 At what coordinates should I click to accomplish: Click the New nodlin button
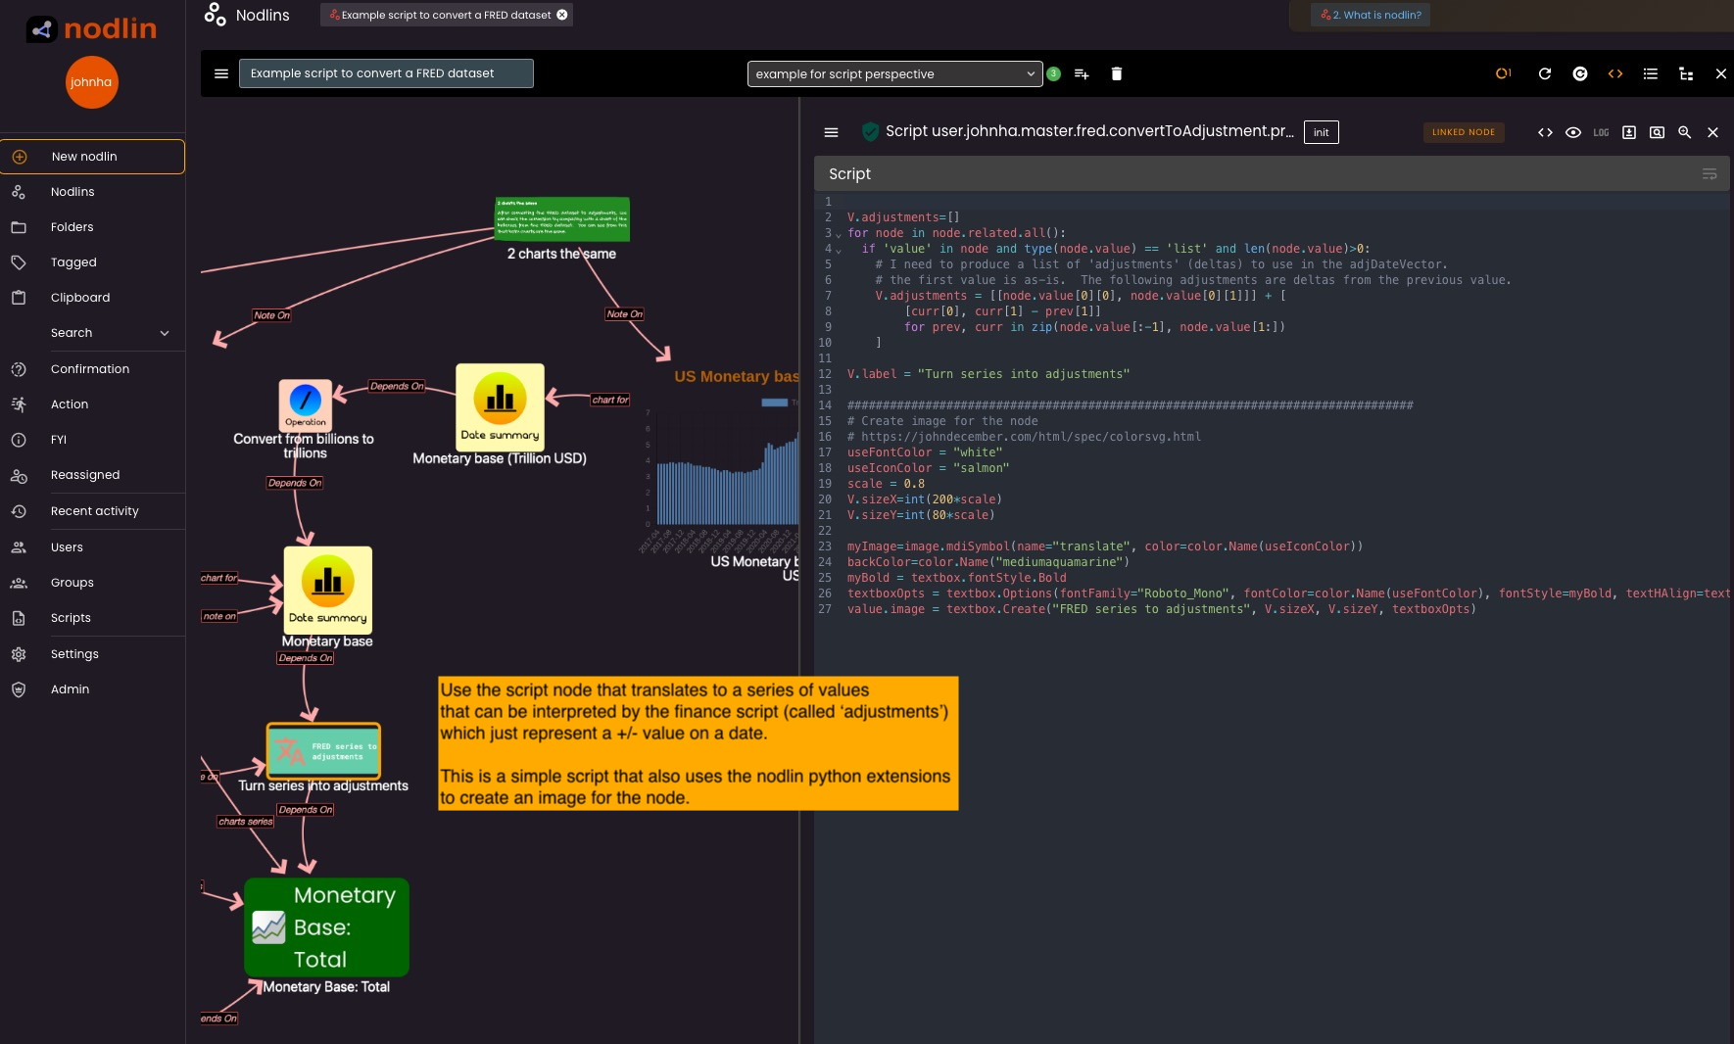[x=93, y=157]
